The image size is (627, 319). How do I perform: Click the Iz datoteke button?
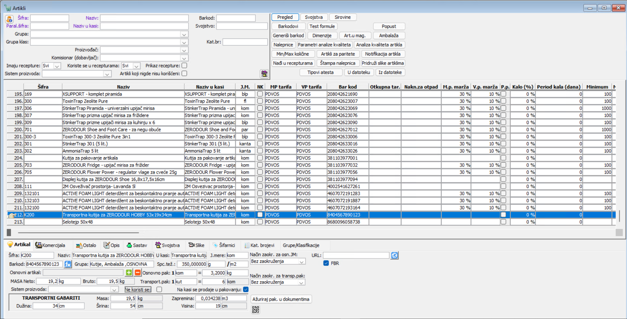pos(390,72)
